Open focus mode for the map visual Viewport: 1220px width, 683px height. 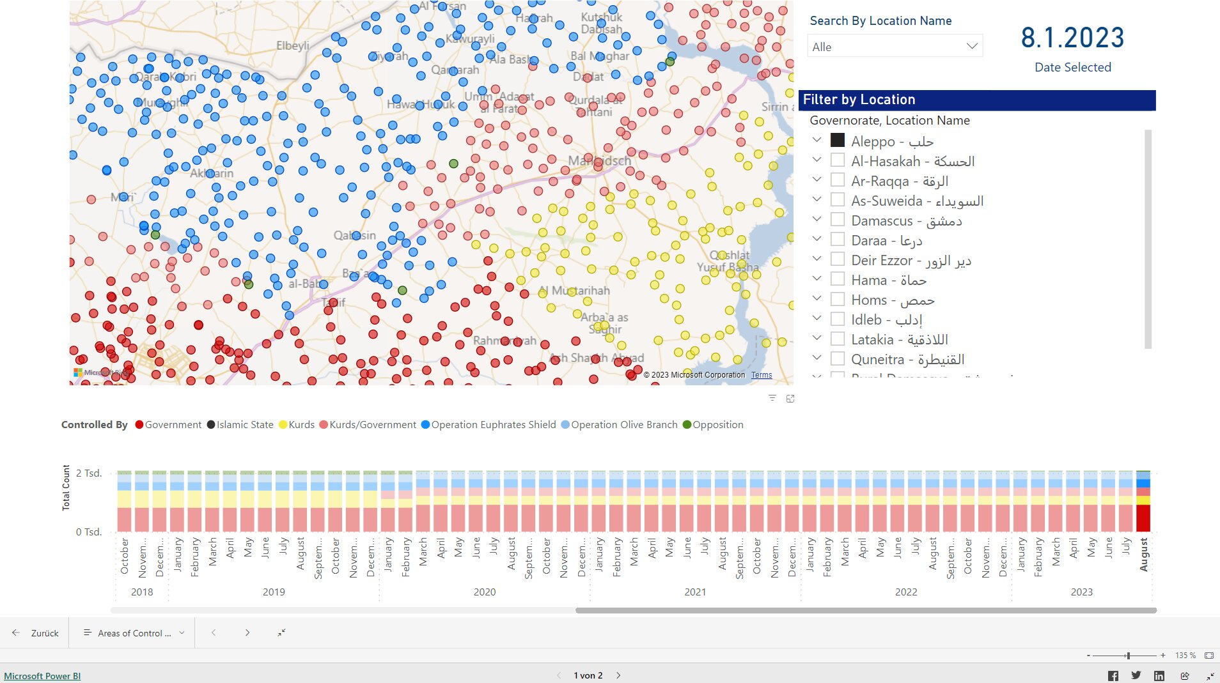pyautogui.click(x=790, y=398)
